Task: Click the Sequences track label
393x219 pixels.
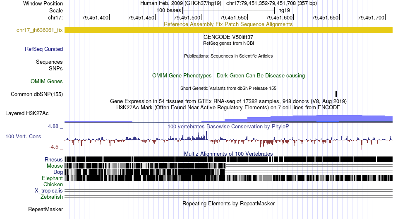Action: [x=49, y=62]
